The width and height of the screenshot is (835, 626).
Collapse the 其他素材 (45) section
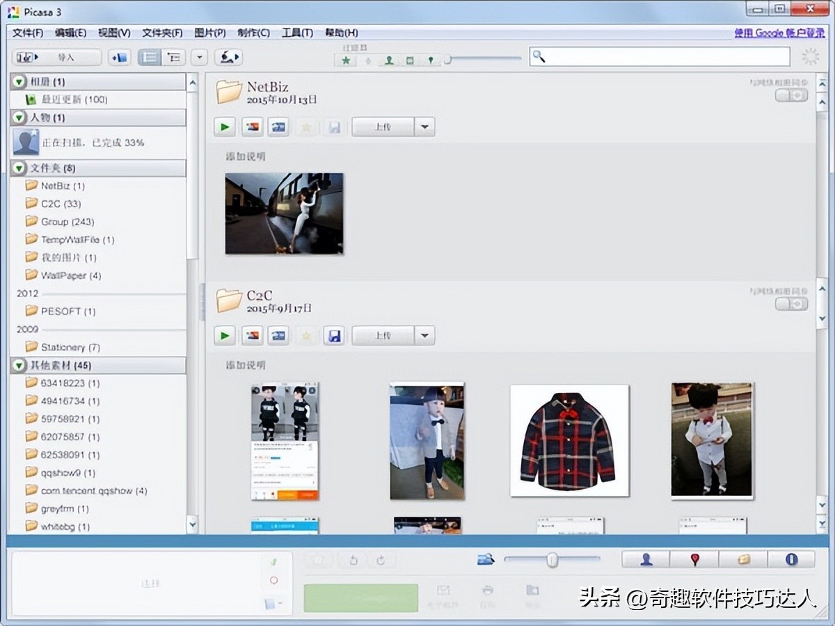coord(19,365)
